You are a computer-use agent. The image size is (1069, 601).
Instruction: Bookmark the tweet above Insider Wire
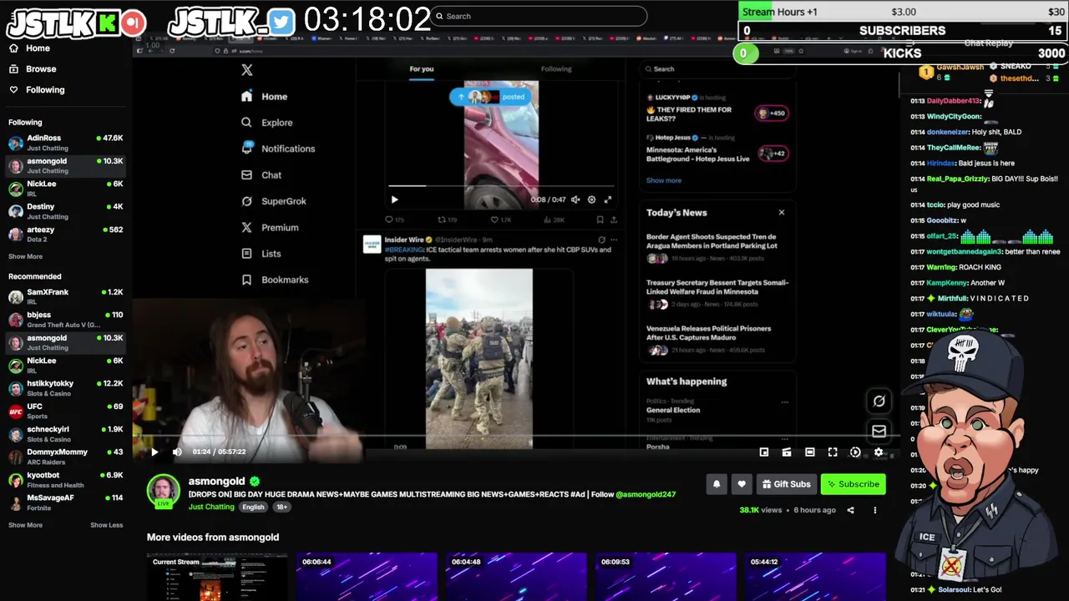pyautogui.click(x=600, y=220)
